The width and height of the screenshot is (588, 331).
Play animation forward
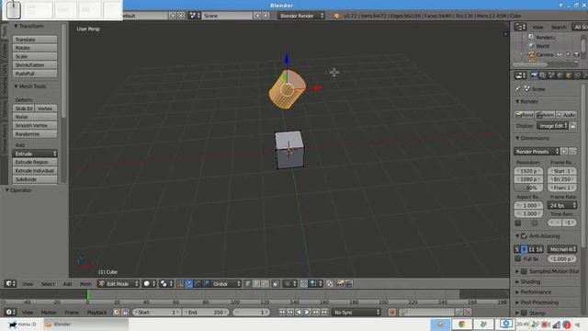[x=307, y=312]
